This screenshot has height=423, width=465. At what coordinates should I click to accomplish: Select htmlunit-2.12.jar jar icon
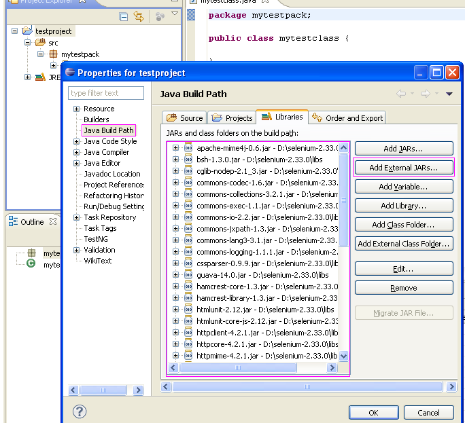tap(188, 310)
